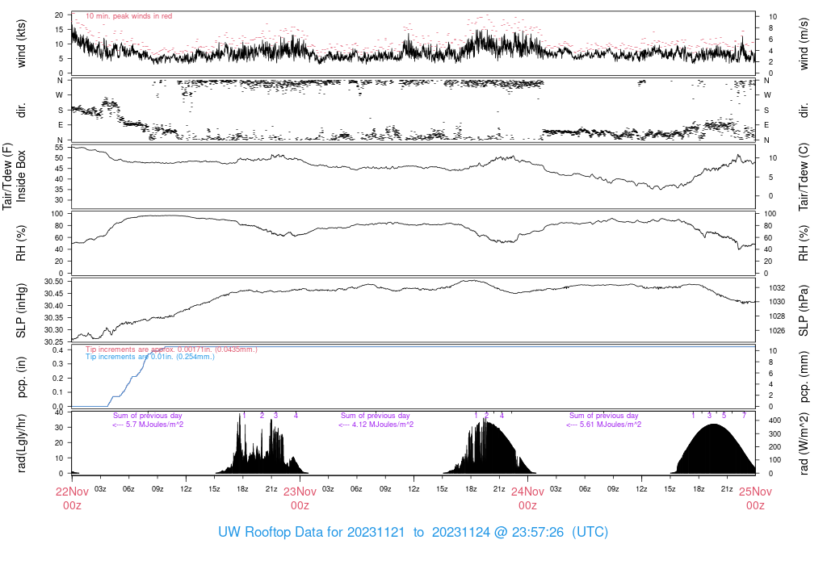Select the 4.12 MJoules/m^2 radiation sum annotation
The image size is (827, 565).
point(376,425)
